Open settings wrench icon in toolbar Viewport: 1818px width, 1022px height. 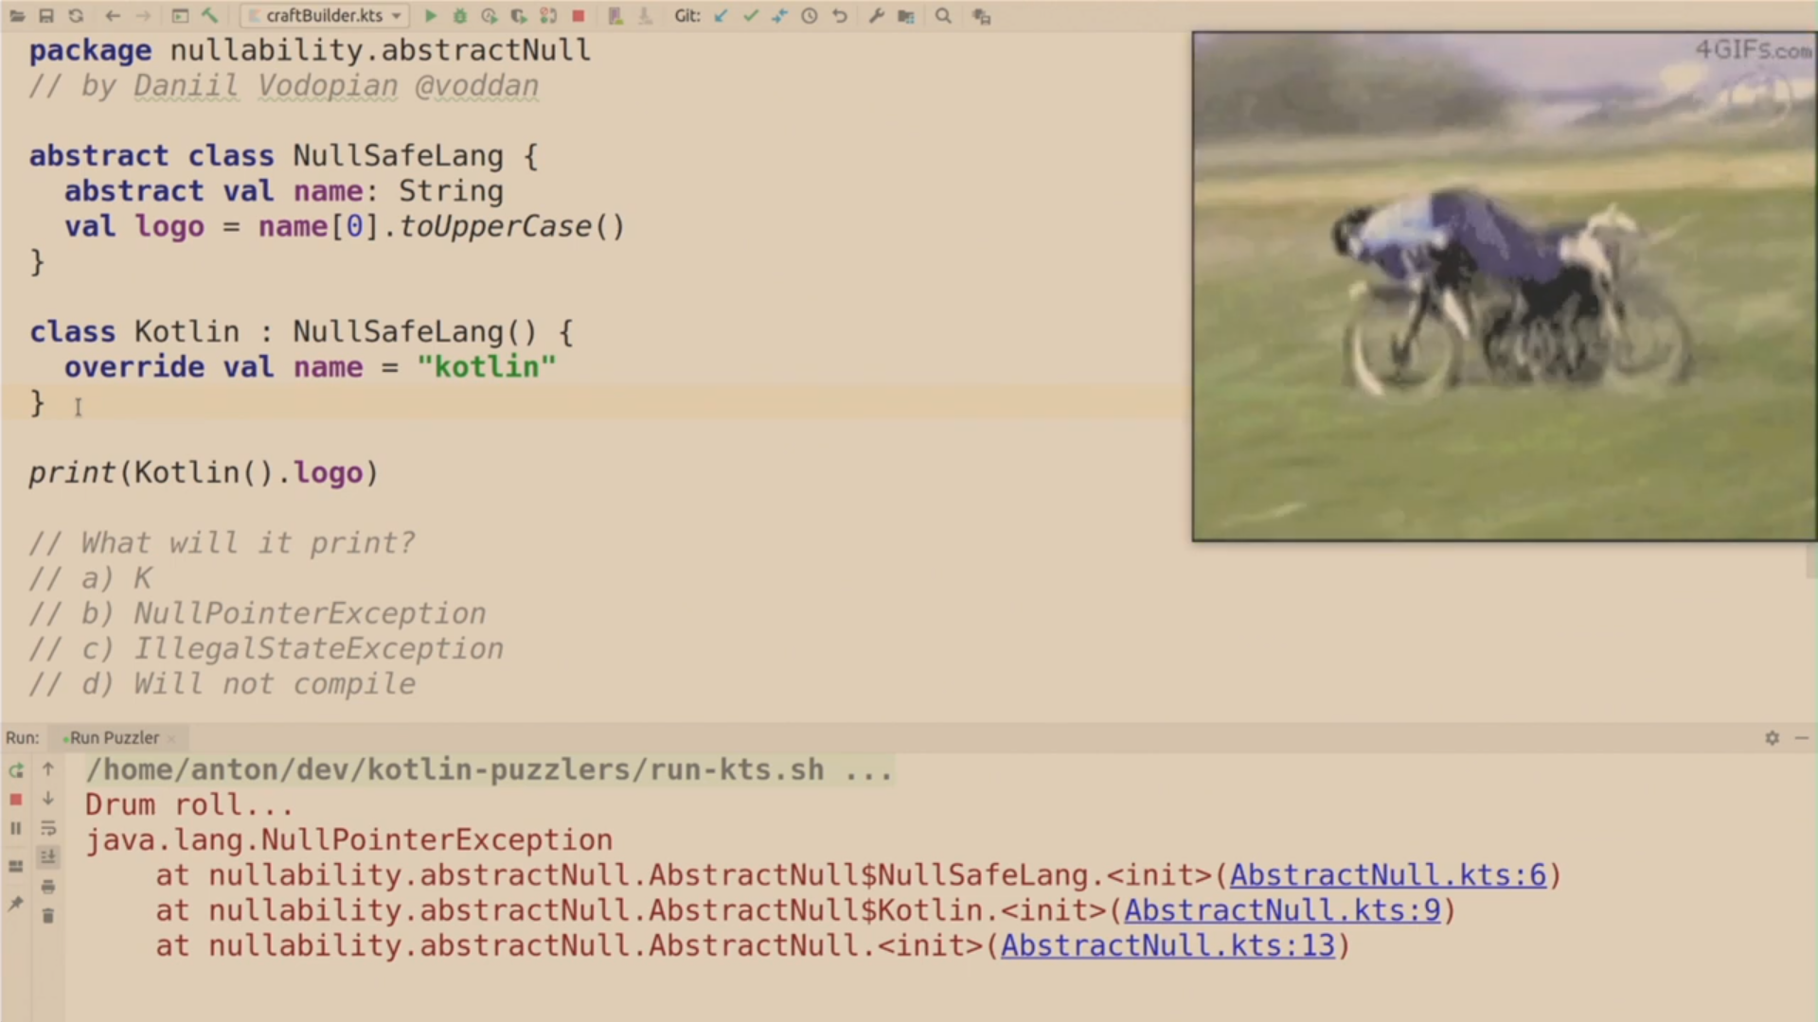click(876, 16)
